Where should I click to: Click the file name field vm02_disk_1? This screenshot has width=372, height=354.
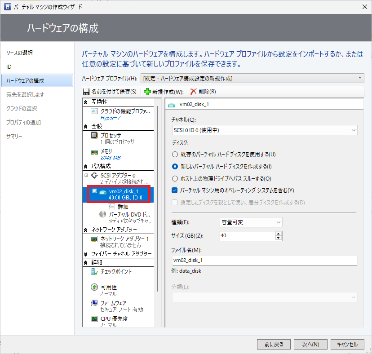(x=264, y=260)
